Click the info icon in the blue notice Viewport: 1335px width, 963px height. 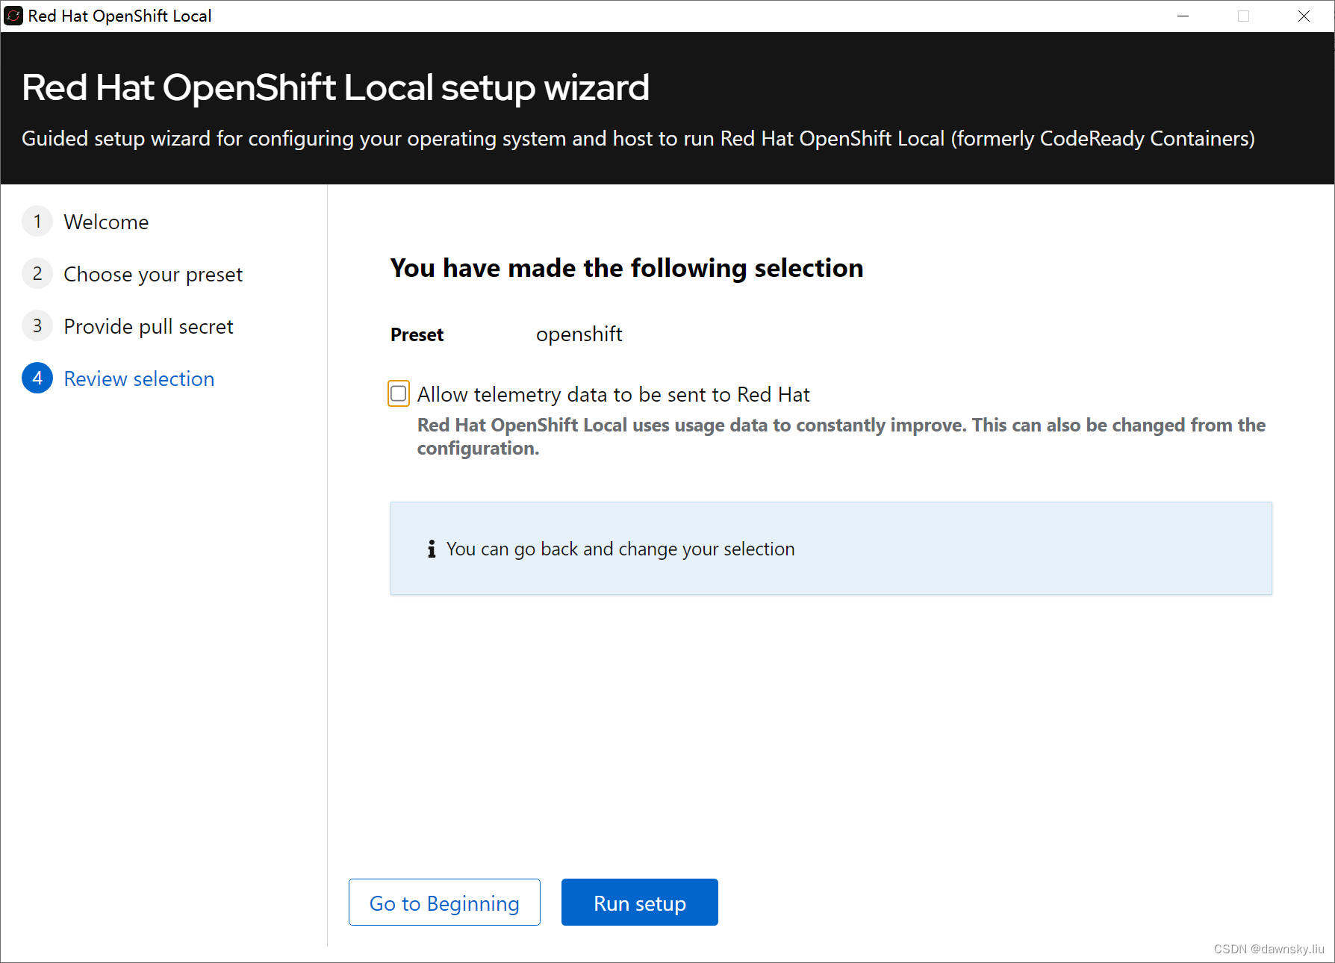pyautogui.click(x=431, y=549)
